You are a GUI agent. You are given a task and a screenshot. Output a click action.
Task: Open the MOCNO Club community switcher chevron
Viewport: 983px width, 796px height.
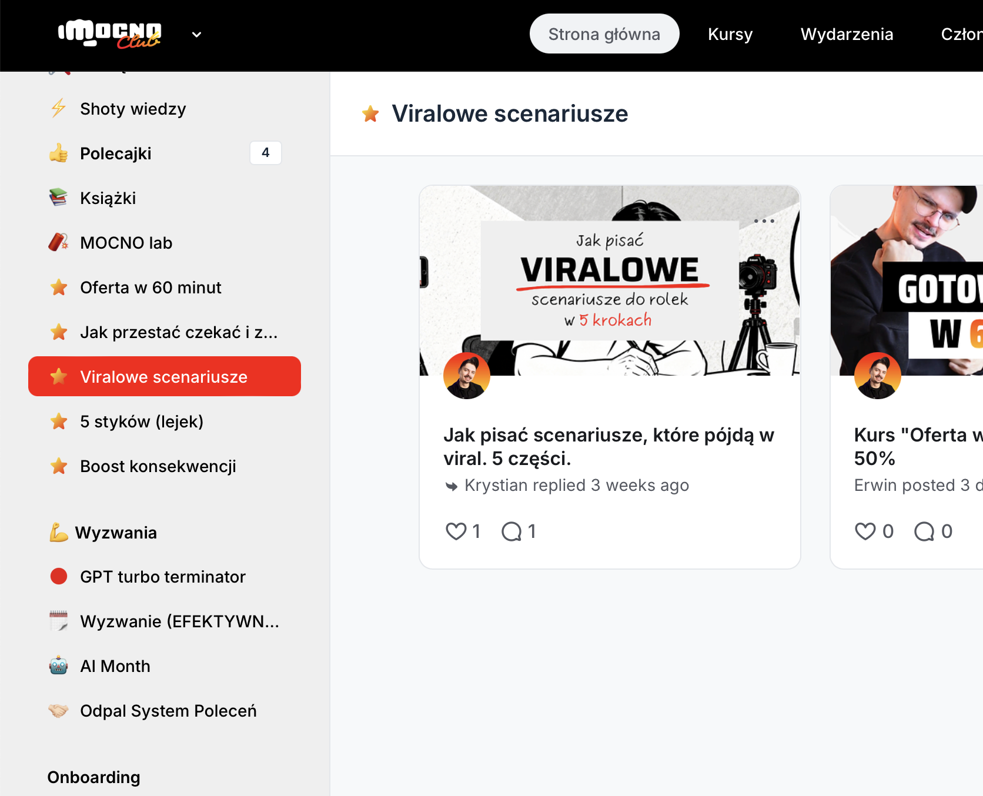tap(197, 34)
